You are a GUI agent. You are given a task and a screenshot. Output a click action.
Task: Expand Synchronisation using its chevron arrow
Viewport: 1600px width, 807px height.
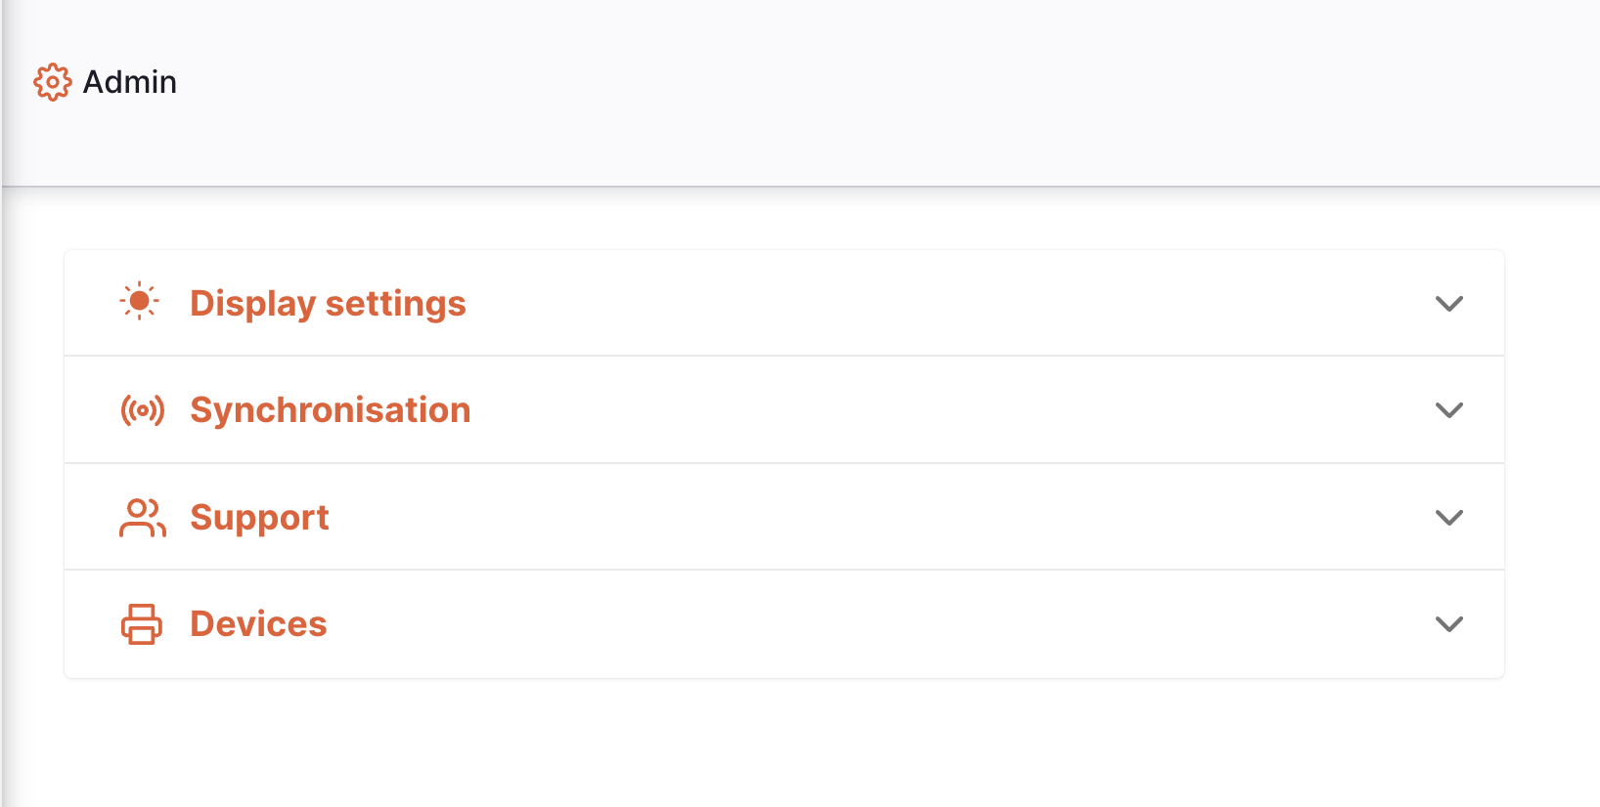point(1449,410)
